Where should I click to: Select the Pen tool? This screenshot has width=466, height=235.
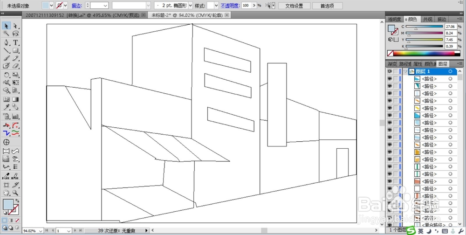point(6,42)
